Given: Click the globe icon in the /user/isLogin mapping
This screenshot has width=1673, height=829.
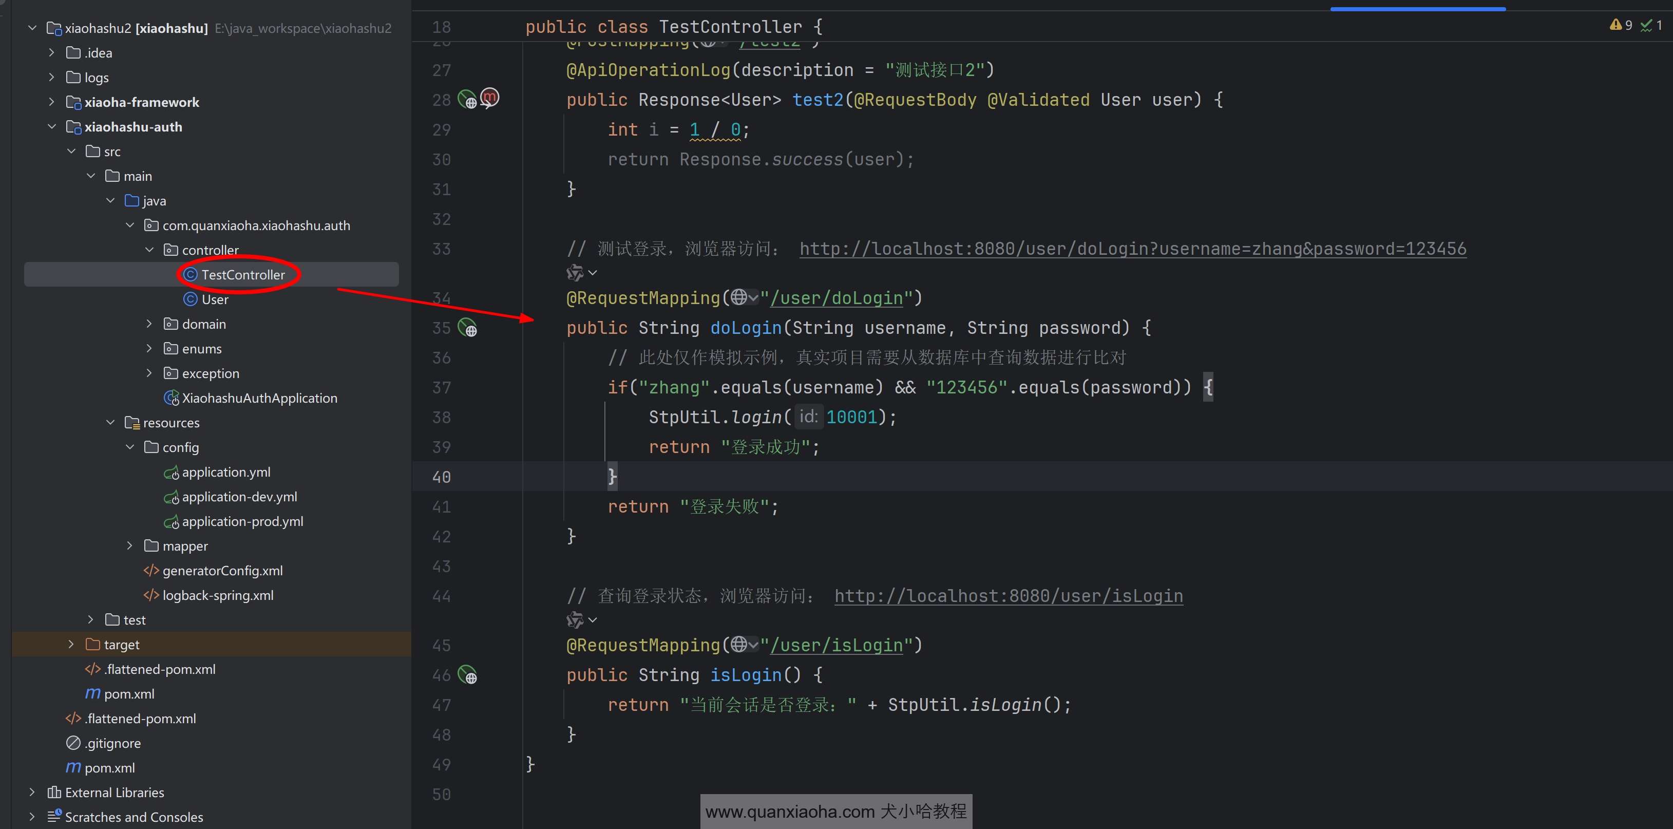Looking at the screenshot, I should pos(738,645).
